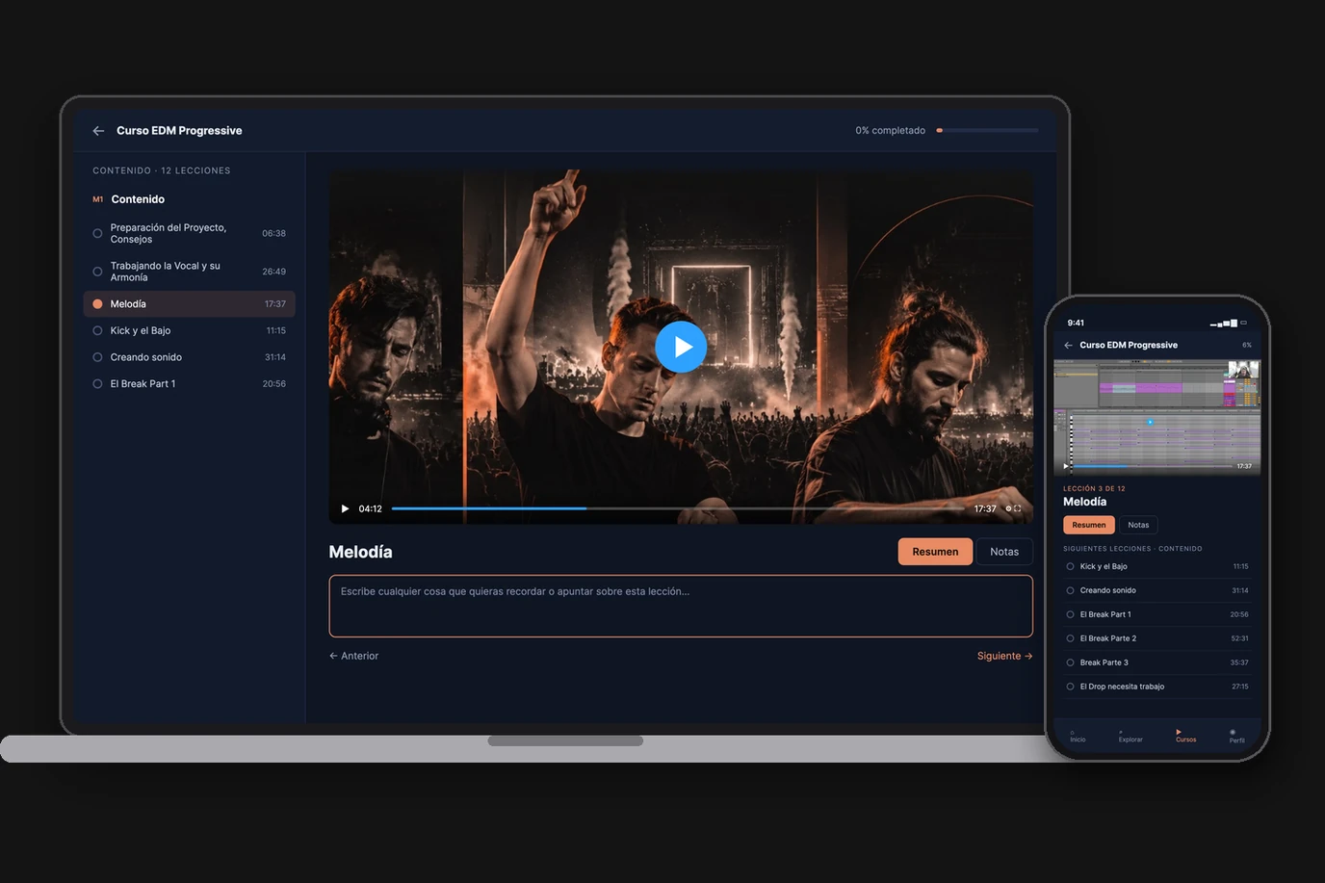Screen dimensions: 1325x883
Task: Focus the lesson notes text box
Action: coord(681,606)
